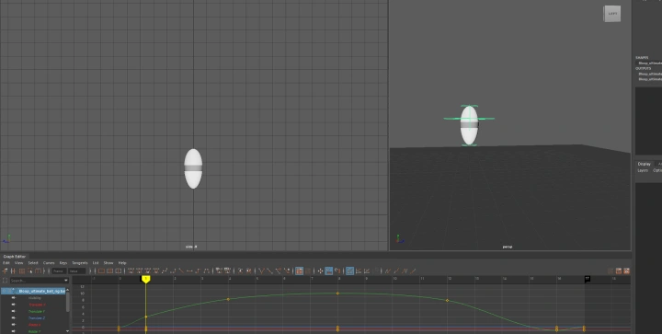662x334 pixels.
Task: Open the Show menu
Action: pos(108,263)
